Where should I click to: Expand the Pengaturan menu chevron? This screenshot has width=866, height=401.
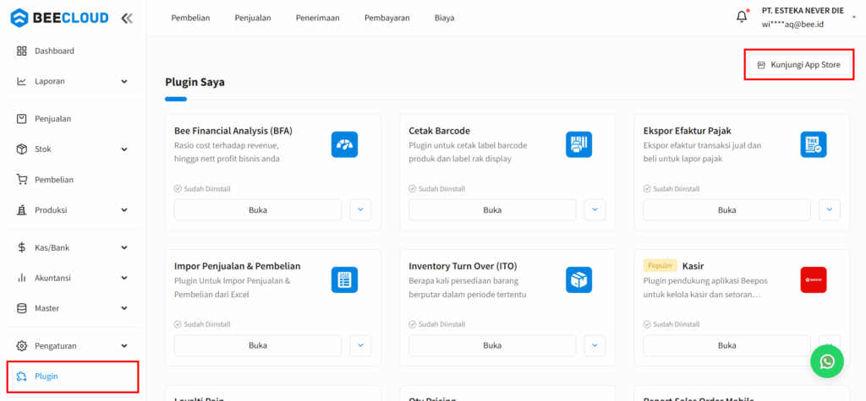pos(123,346)
